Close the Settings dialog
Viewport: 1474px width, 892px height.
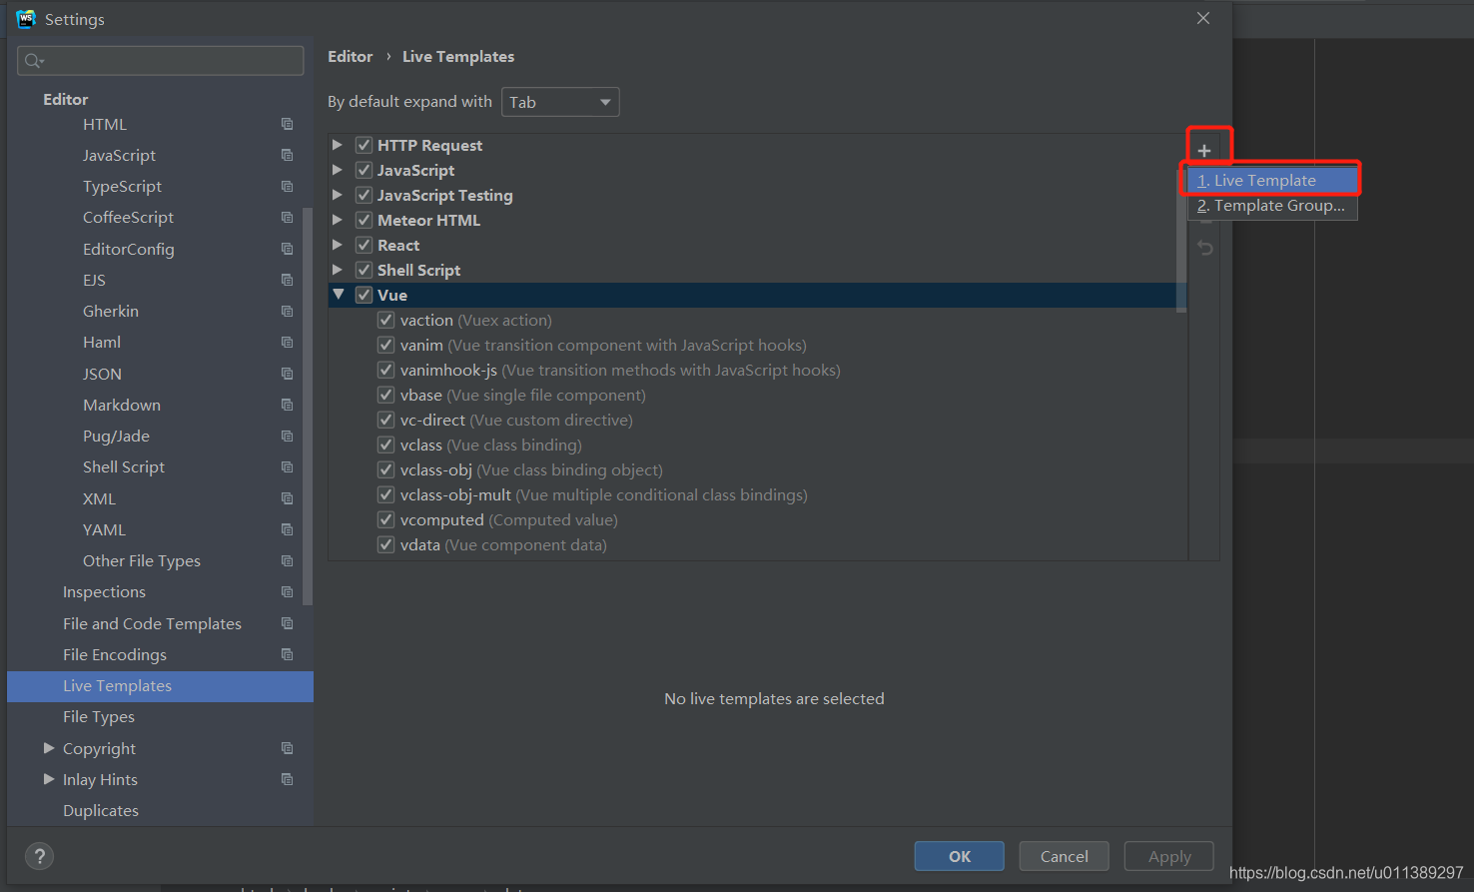click(1203, 18)
